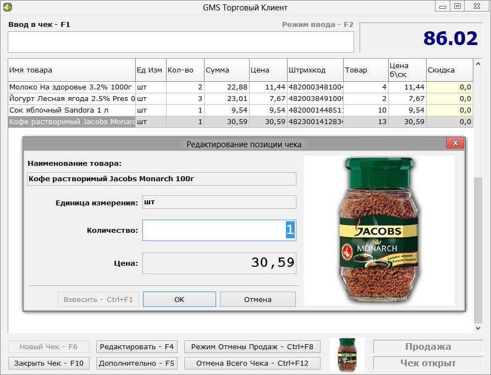The image size is (491, 375).
Task: Select row Кофе растворимый Jacobs Monarch
Action: (240, 122)
